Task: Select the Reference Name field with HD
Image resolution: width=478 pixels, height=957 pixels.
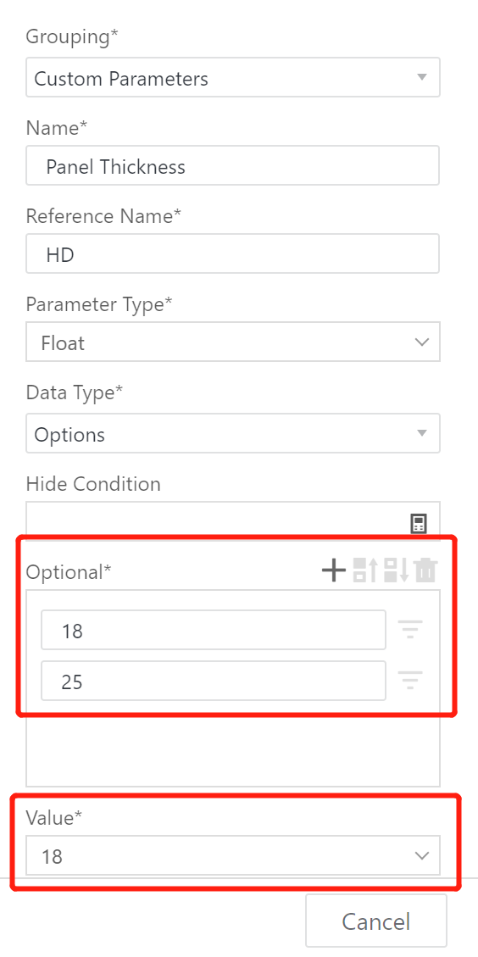Action: 232,254
